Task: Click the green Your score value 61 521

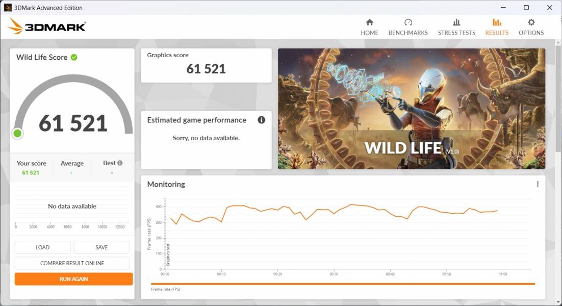Action: click(x=31, y=173)
